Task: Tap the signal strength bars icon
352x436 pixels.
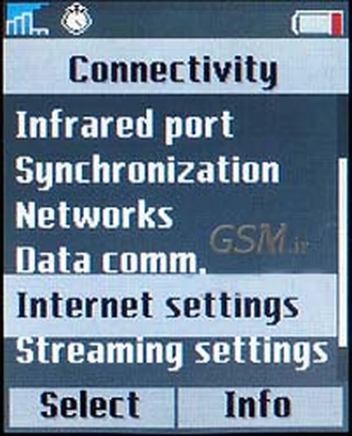Action: point(27,20)
